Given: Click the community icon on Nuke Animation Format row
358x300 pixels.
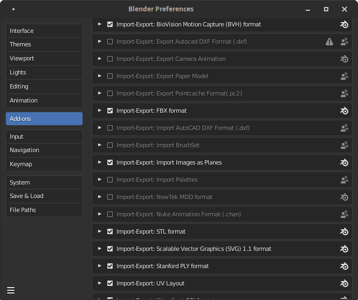Looking at the screenshot, I should tap(344, 214).
